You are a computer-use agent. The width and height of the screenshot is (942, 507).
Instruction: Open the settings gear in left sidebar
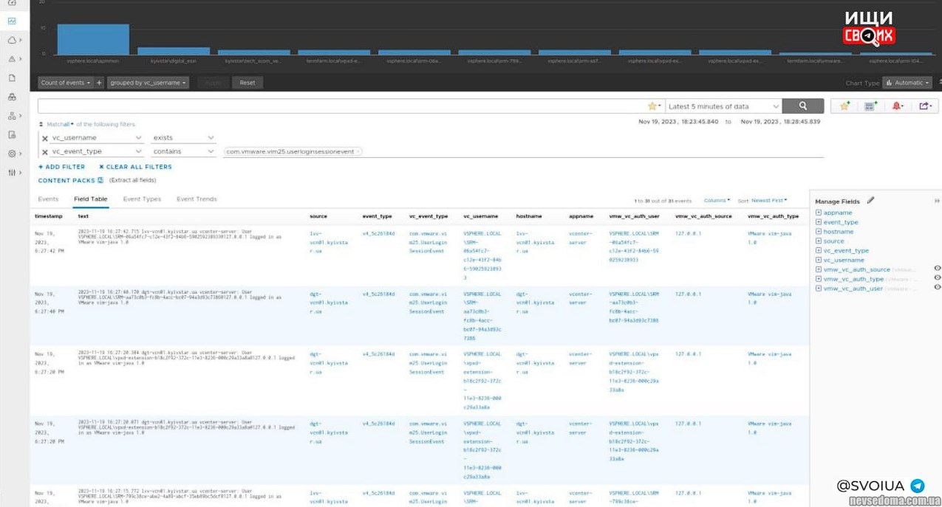pos(12,154)
